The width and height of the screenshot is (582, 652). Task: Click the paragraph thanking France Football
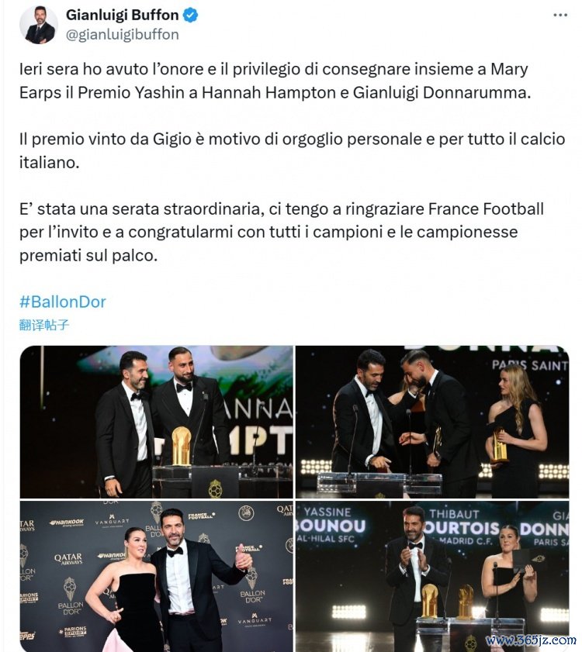pyautogui.click(x=282, y=232)
